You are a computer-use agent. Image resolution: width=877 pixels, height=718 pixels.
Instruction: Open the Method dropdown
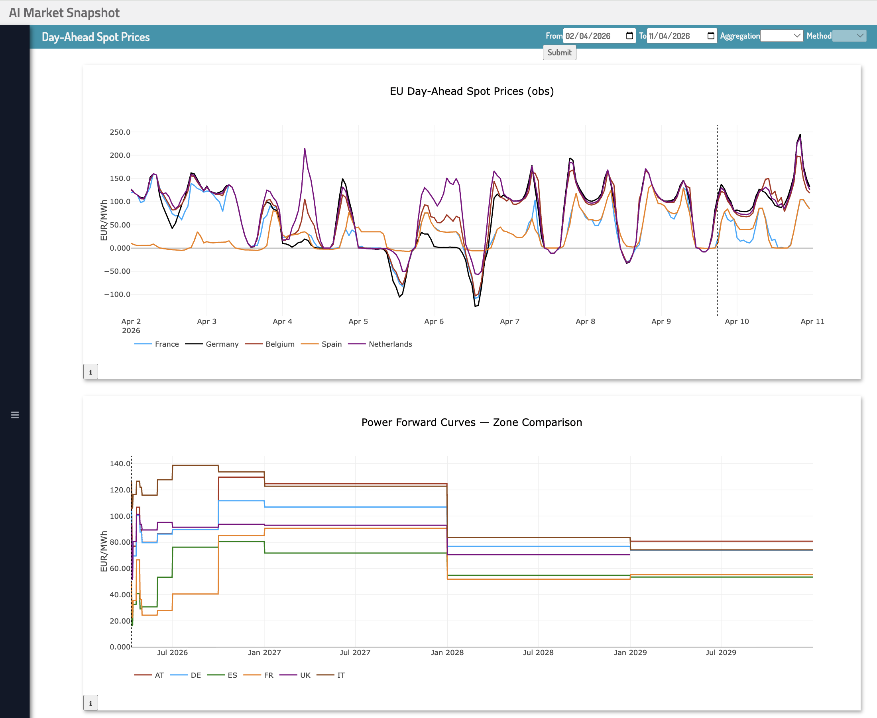[x=849, y=36]
